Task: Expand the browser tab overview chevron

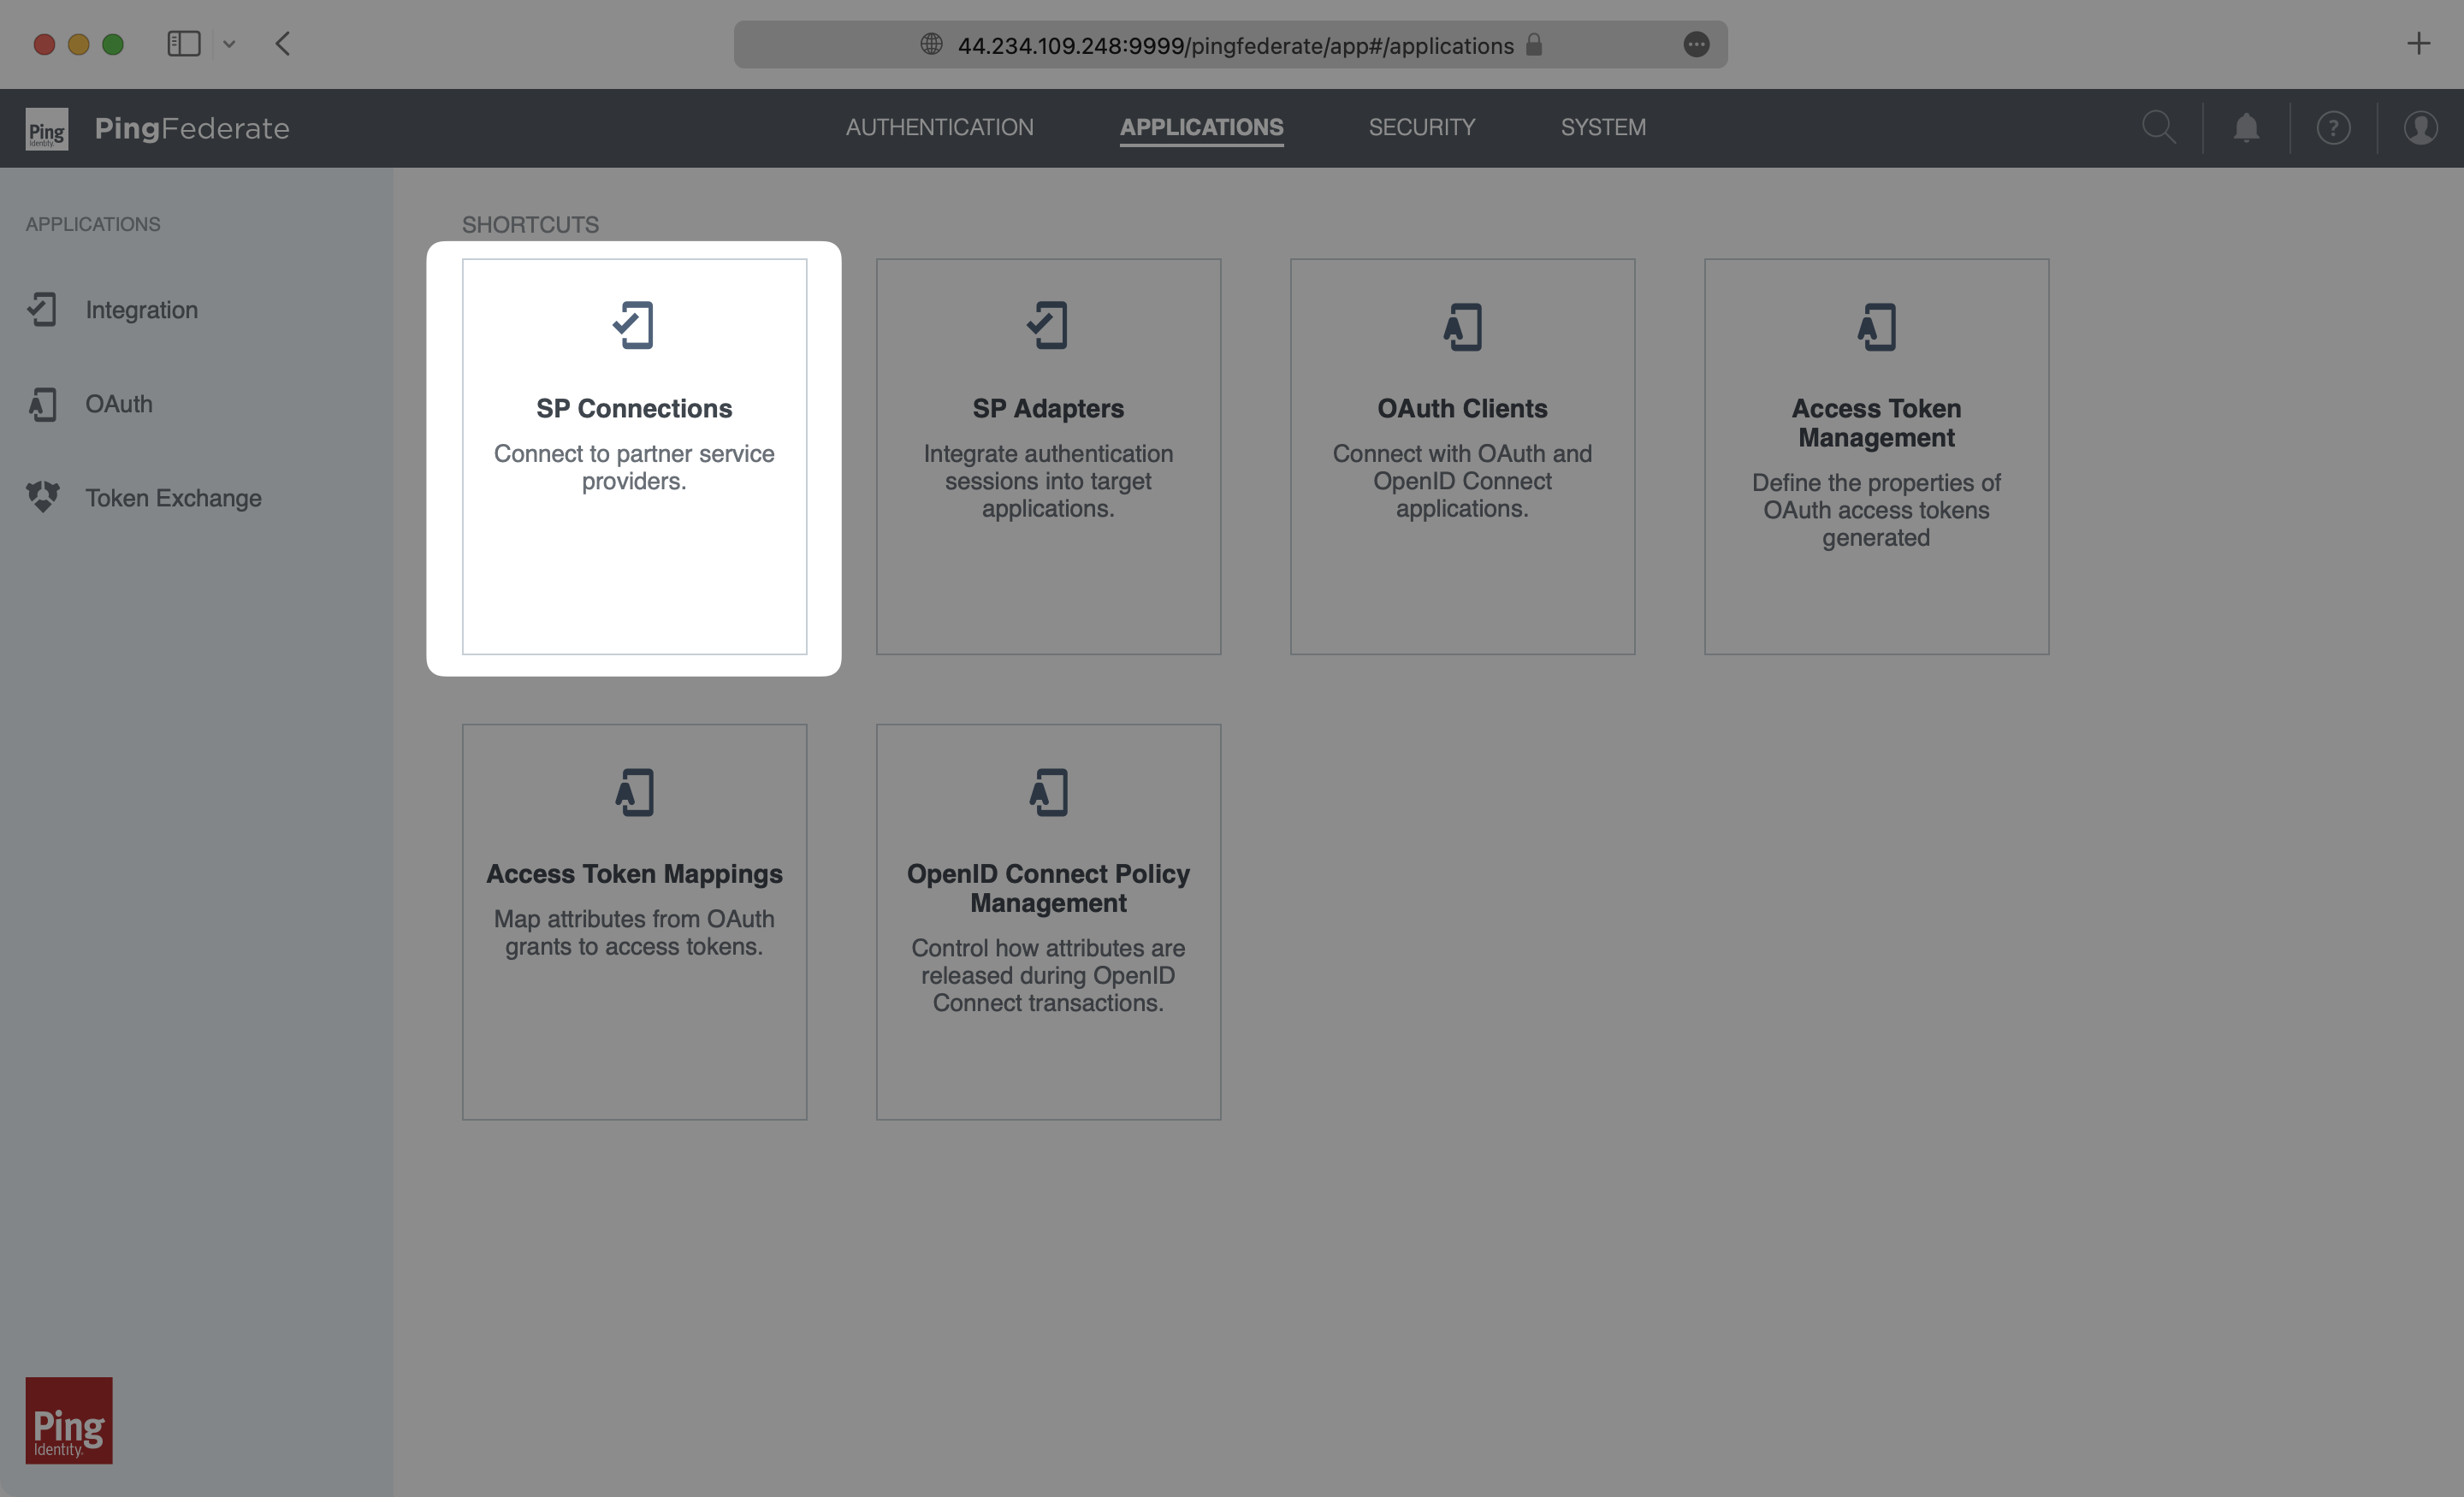Action: tap(229, 43)
